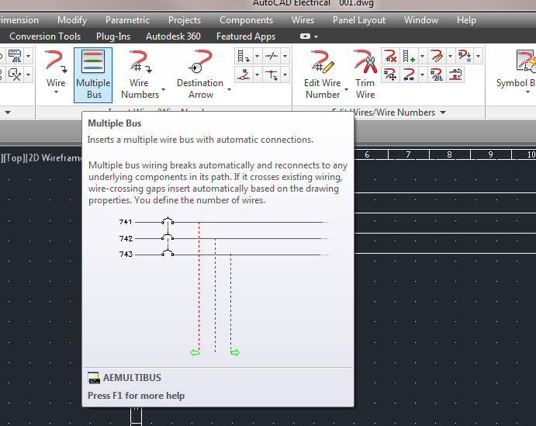The width and height of the screenshot is (536, 426).
Task: Click the change wire type pencil icon
Action: point(437,56)
